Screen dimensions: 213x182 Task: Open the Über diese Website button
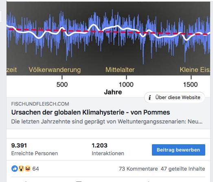[175, 97]
